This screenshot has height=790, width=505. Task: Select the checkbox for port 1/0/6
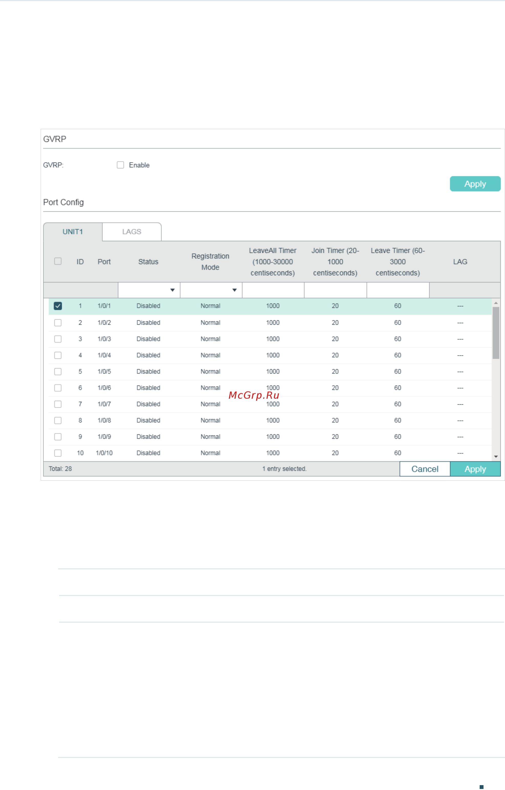click(x=58, y=388)
